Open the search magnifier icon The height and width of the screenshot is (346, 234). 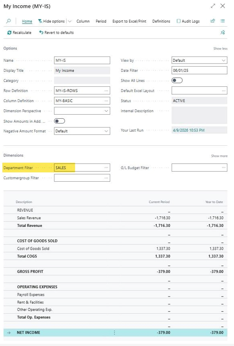tap(8, 21)
